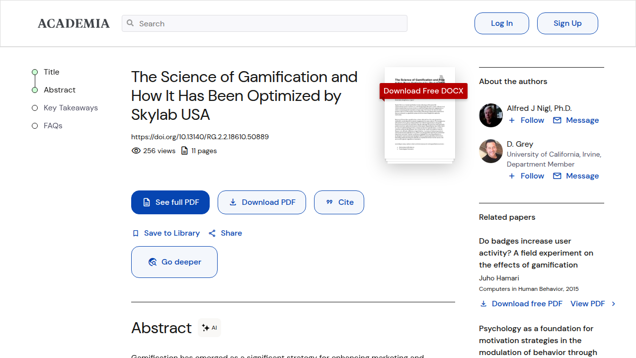The height and width of the screenshot is (358, 636).
Task: Click Computers in Human Behavior, 2015 text
Action: tap(529, 289)
